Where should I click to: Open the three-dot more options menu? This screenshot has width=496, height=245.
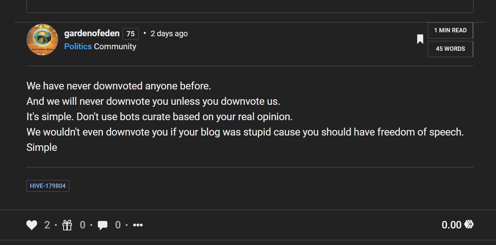pyautogui.click(x=138, y=225)
